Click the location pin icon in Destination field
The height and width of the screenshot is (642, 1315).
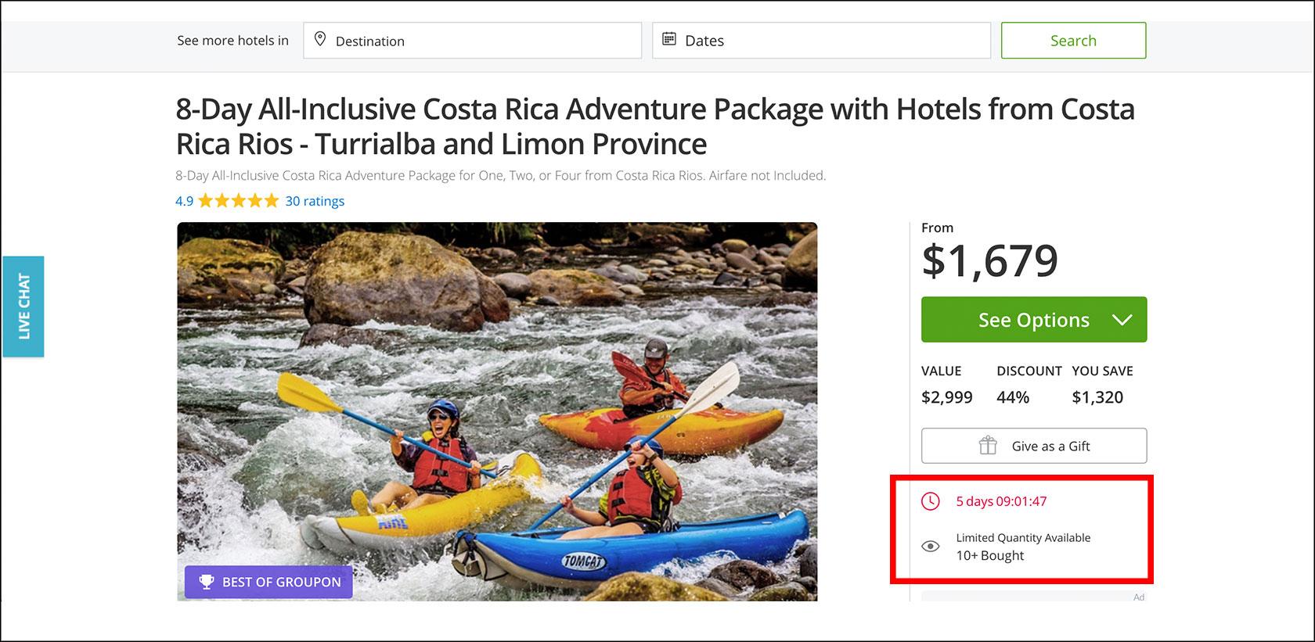click(x=319, y=39)
